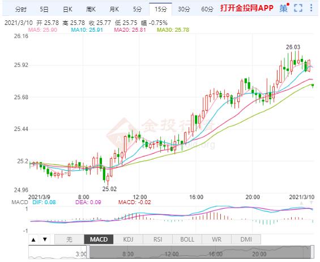The height and width of the screenshot is (262, 320).
Task: Click the up triangle indicator button
Action: coord(33,239)
